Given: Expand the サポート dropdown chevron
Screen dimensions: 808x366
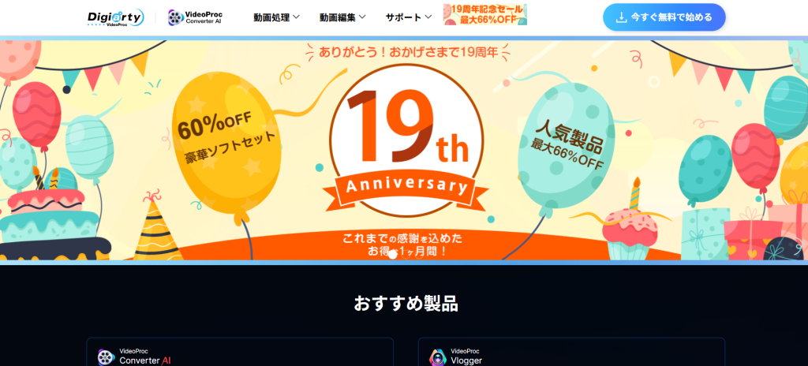Looking at the screenshot, I should pos(428,17).
